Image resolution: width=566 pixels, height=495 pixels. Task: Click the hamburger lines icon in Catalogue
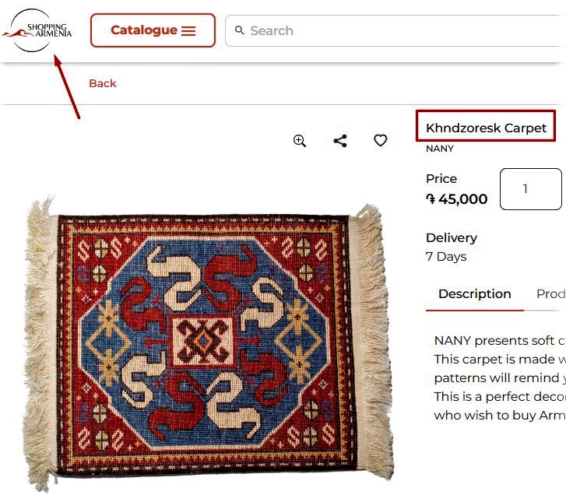click(188, 31)
